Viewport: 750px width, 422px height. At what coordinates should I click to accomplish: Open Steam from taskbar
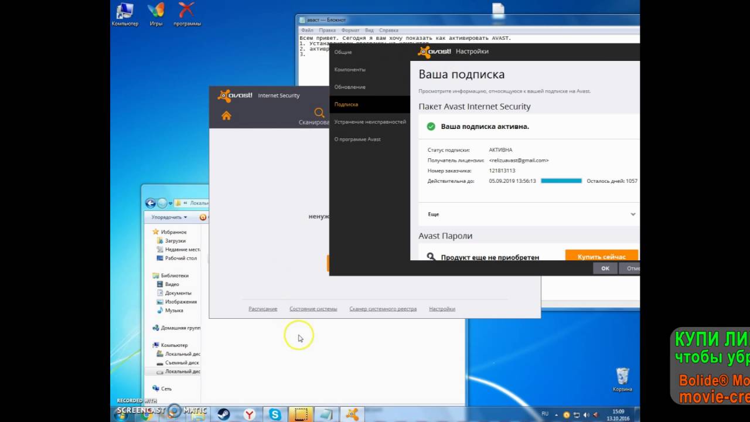224,414
